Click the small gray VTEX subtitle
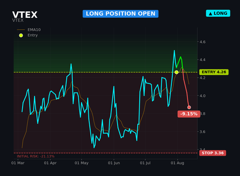This screenshot has height=176, width=240. point(18,20)
